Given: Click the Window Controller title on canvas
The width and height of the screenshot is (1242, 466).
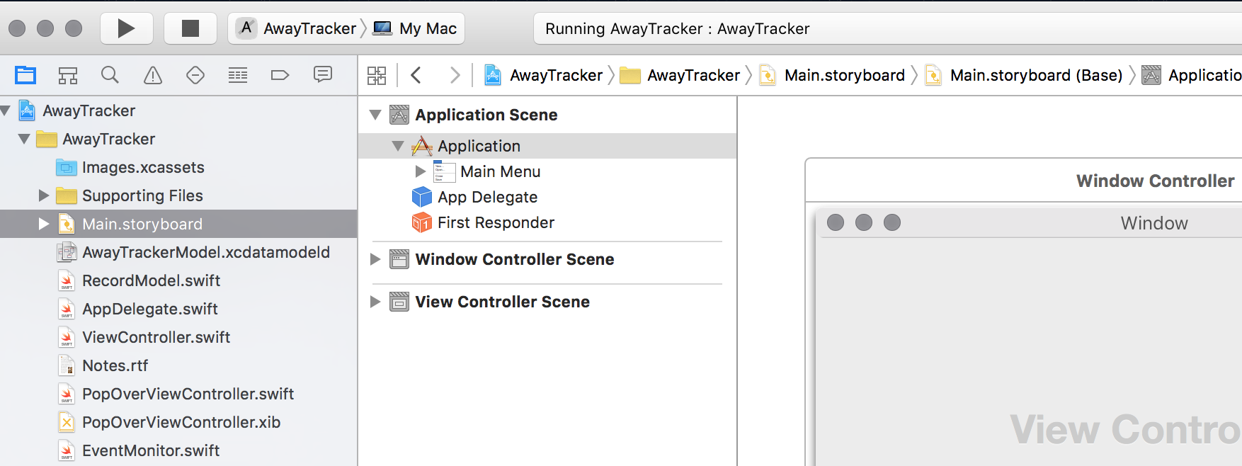Looking at the screenshot, I should click(1155, 181).
